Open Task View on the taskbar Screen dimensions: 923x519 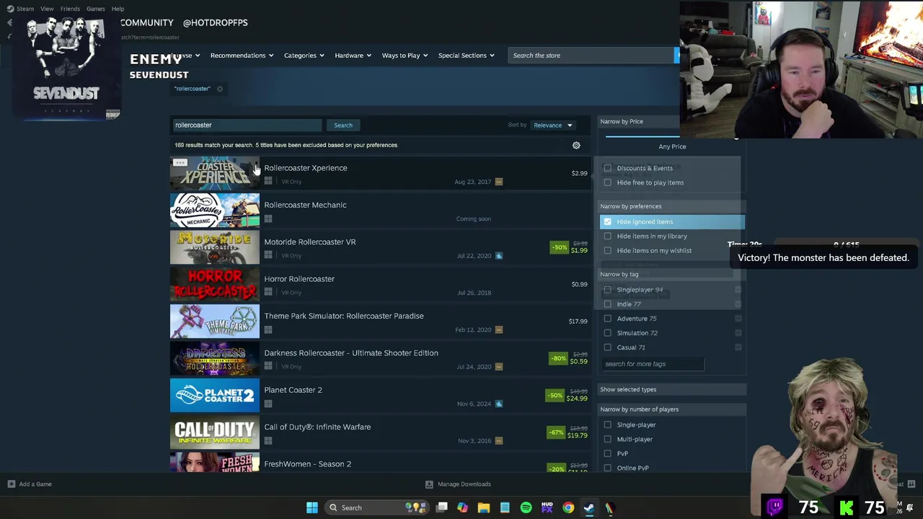442,507
